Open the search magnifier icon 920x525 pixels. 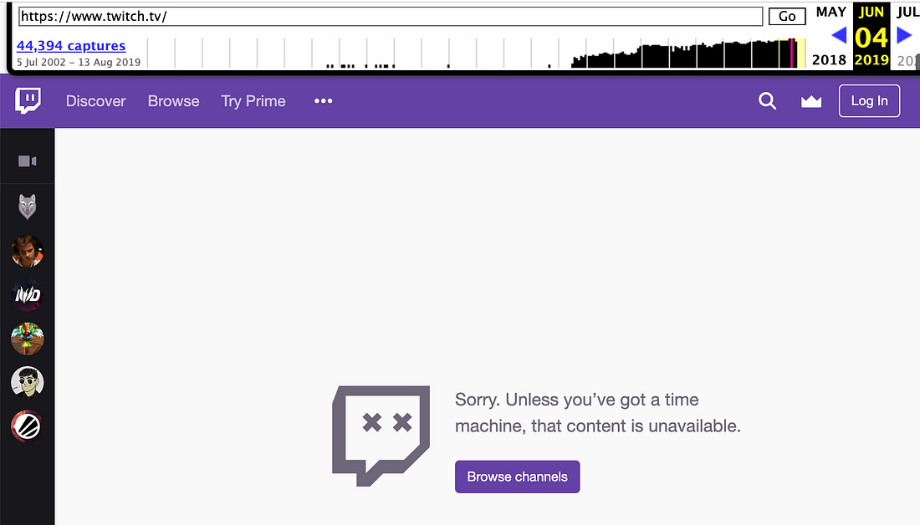click(x=767, y=101)
